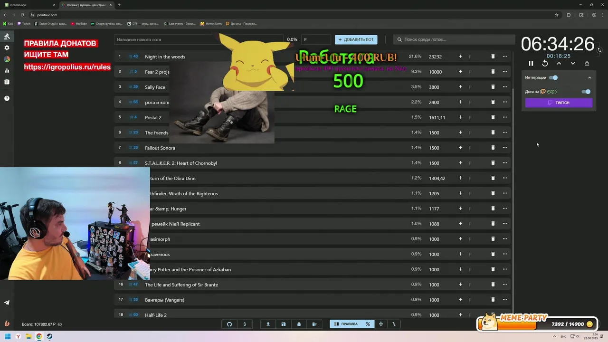608x342 pixels.
Task: Open the auction gavel sidebar icon
Action: pos(7,37)
